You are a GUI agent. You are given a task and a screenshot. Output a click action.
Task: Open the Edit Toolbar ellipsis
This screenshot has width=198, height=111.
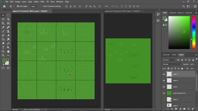click(x=8, y=55)
